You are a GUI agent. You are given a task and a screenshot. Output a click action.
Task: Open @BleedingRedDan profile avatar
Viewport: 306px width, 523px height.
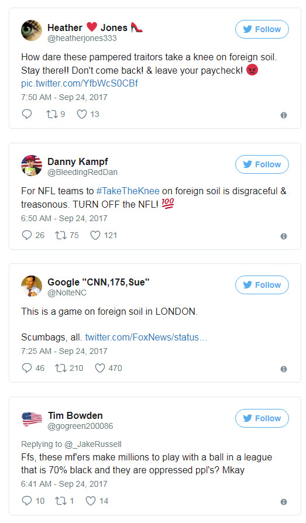[32, 166]
